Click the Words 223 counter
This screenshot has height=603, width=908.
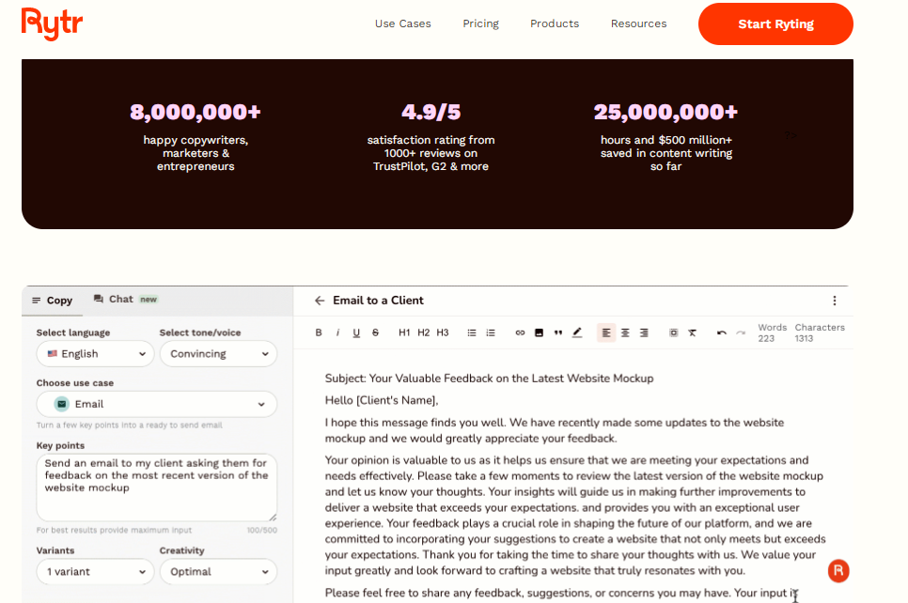pos(772,332)
